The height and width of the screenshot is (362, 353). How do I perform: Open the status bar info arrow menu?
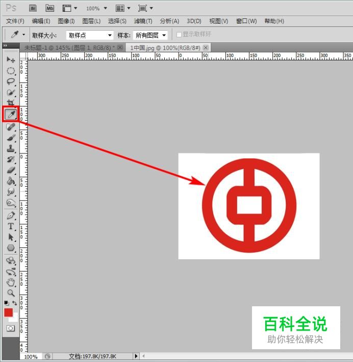(x=136, y=356)
